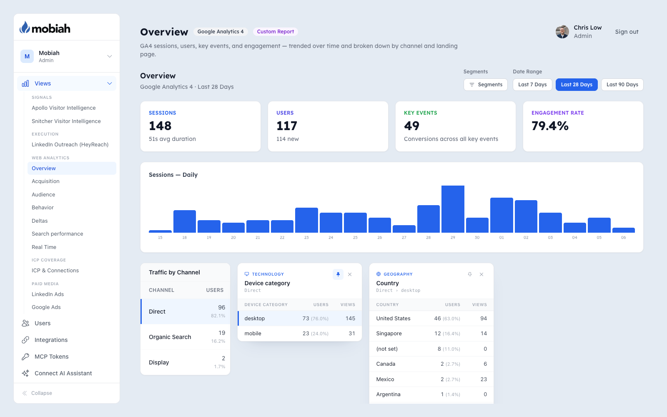Go to the Acquisition view
This screenshot has height=417, width=667.
[x=45, y=181]
